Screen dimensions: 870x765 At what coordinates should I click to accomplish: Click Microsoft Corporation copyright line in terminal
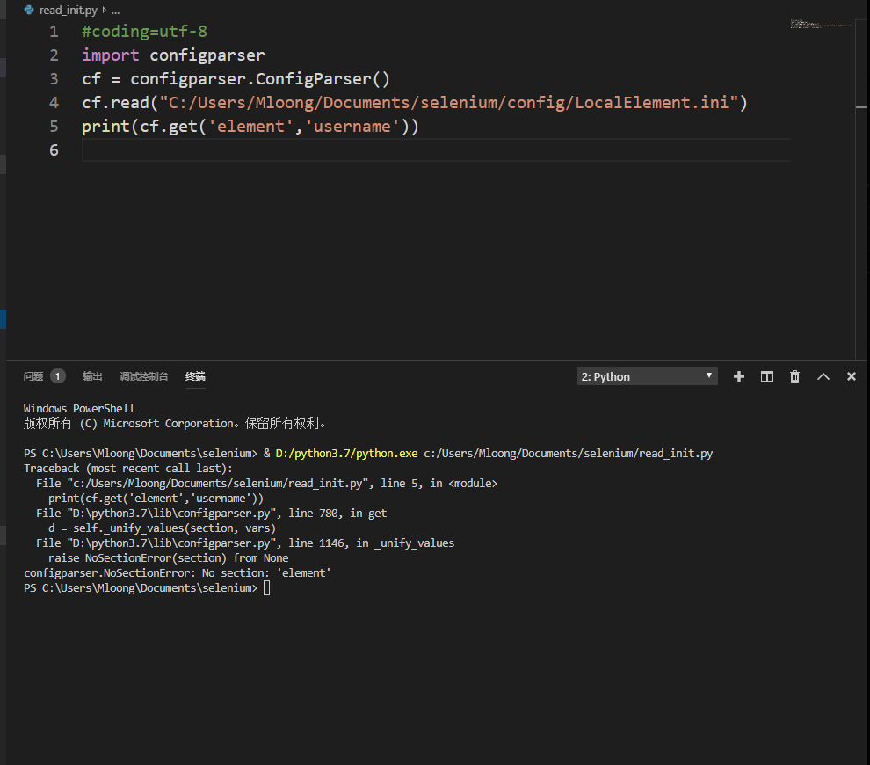pos(175,424)
